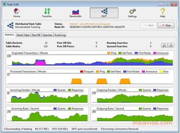The image size is (180, 133).
Task: Open the Home section
Action: click(17, 13)
